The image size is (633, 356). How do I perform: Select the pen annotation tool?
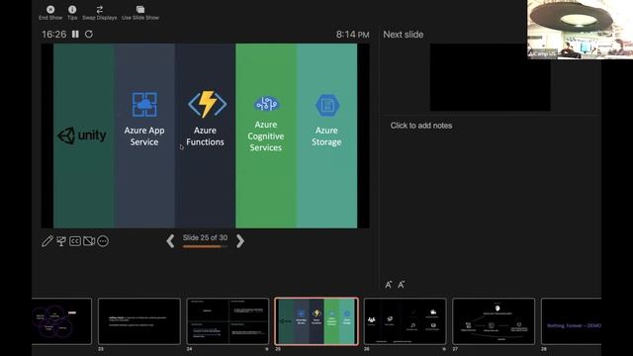(x=47, y=241)
